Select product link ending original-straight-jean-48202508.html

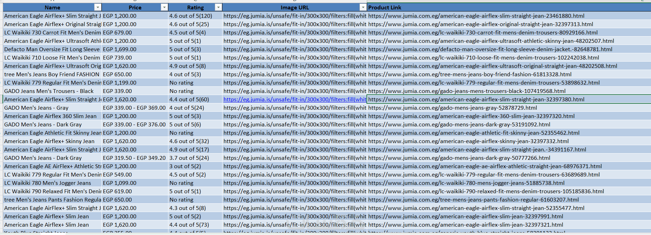509,66
